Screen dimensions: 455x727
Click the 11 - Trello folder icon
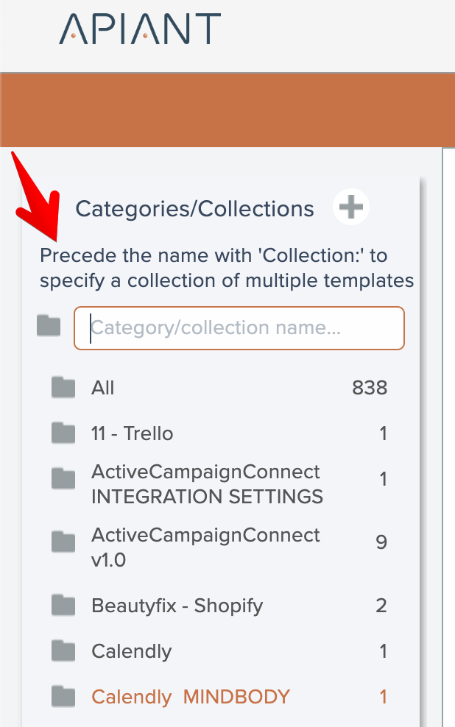(64, 433)
